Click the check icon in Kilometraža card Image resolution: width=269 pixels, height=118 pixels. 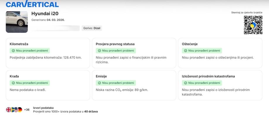13,51
